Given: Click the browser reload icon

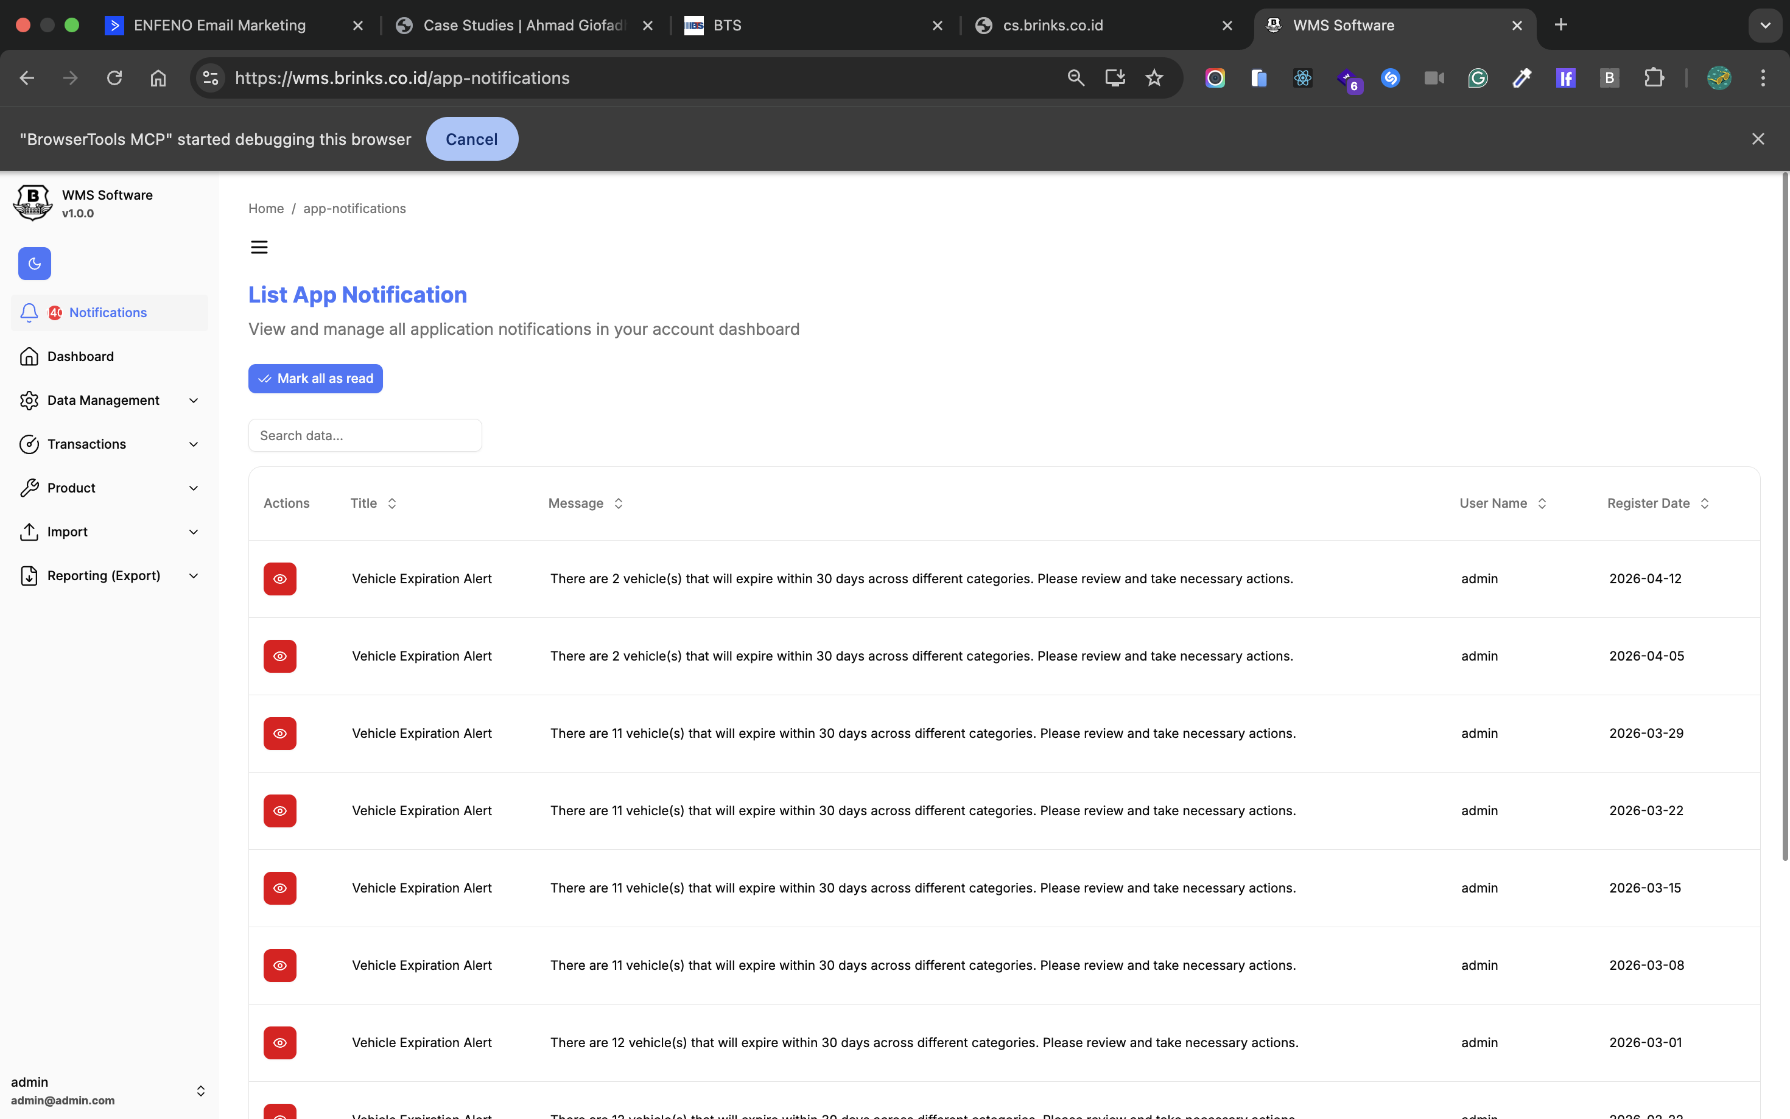Looking at the screenshot, I should click(x=114, y=78).
